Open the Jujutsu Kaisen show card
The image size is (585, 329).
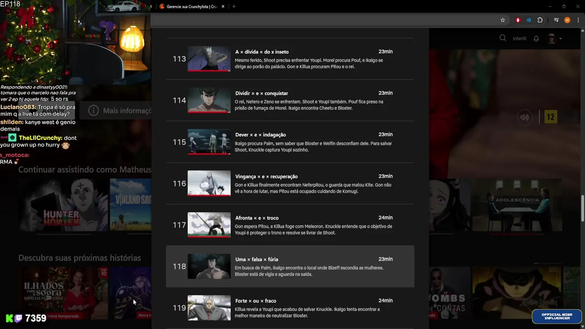pos(517,293)
